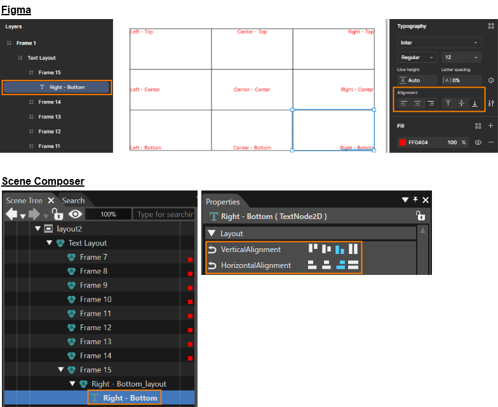The image size is (498, 407).
Task: Click the 100% zoom field in Scene Tree
Action: tap(108, 215)
